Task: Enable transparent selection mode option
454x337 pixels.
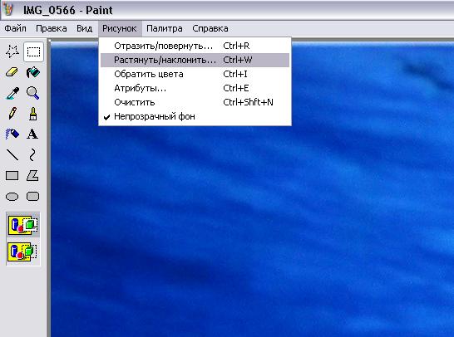Action: click(23, 252)
